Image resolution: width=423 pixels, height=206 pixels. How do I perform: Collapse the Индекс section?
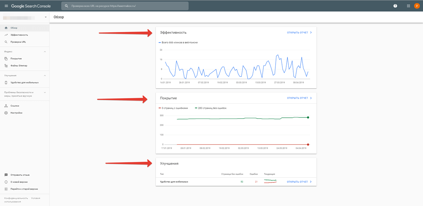(45, 52)
